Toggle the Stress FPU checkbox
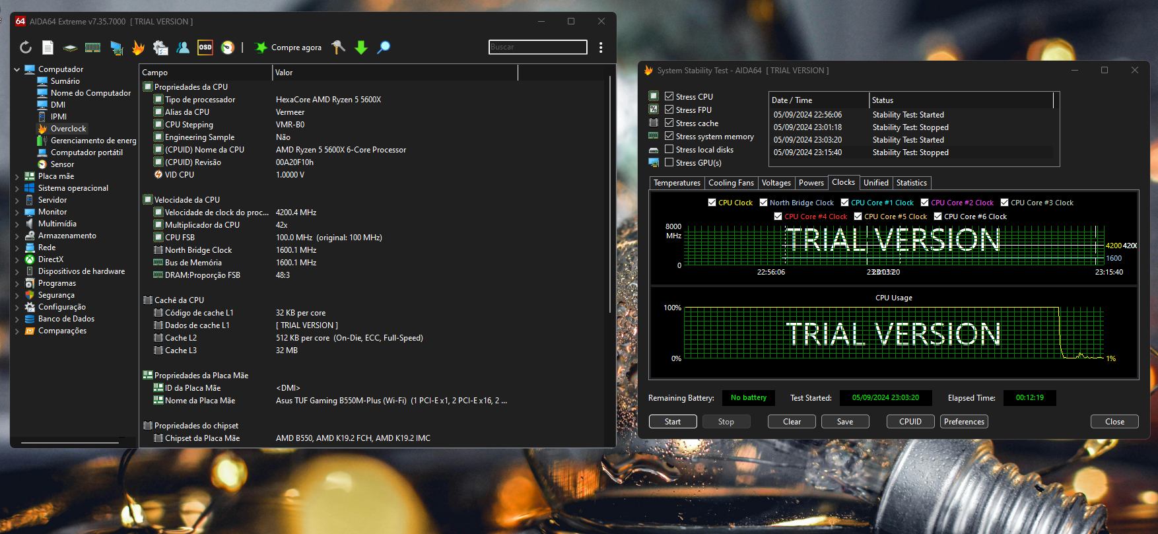The image size is (1158, 534). coord(669,110)
